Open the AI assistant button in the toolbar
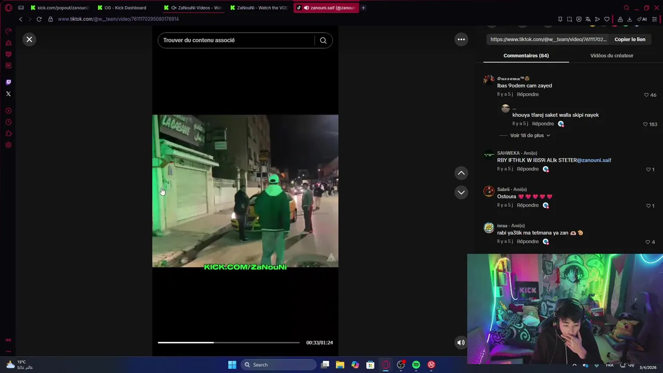The height and width of the screenshot is (373, 663). pyautogui.click(x=643, y=19)
